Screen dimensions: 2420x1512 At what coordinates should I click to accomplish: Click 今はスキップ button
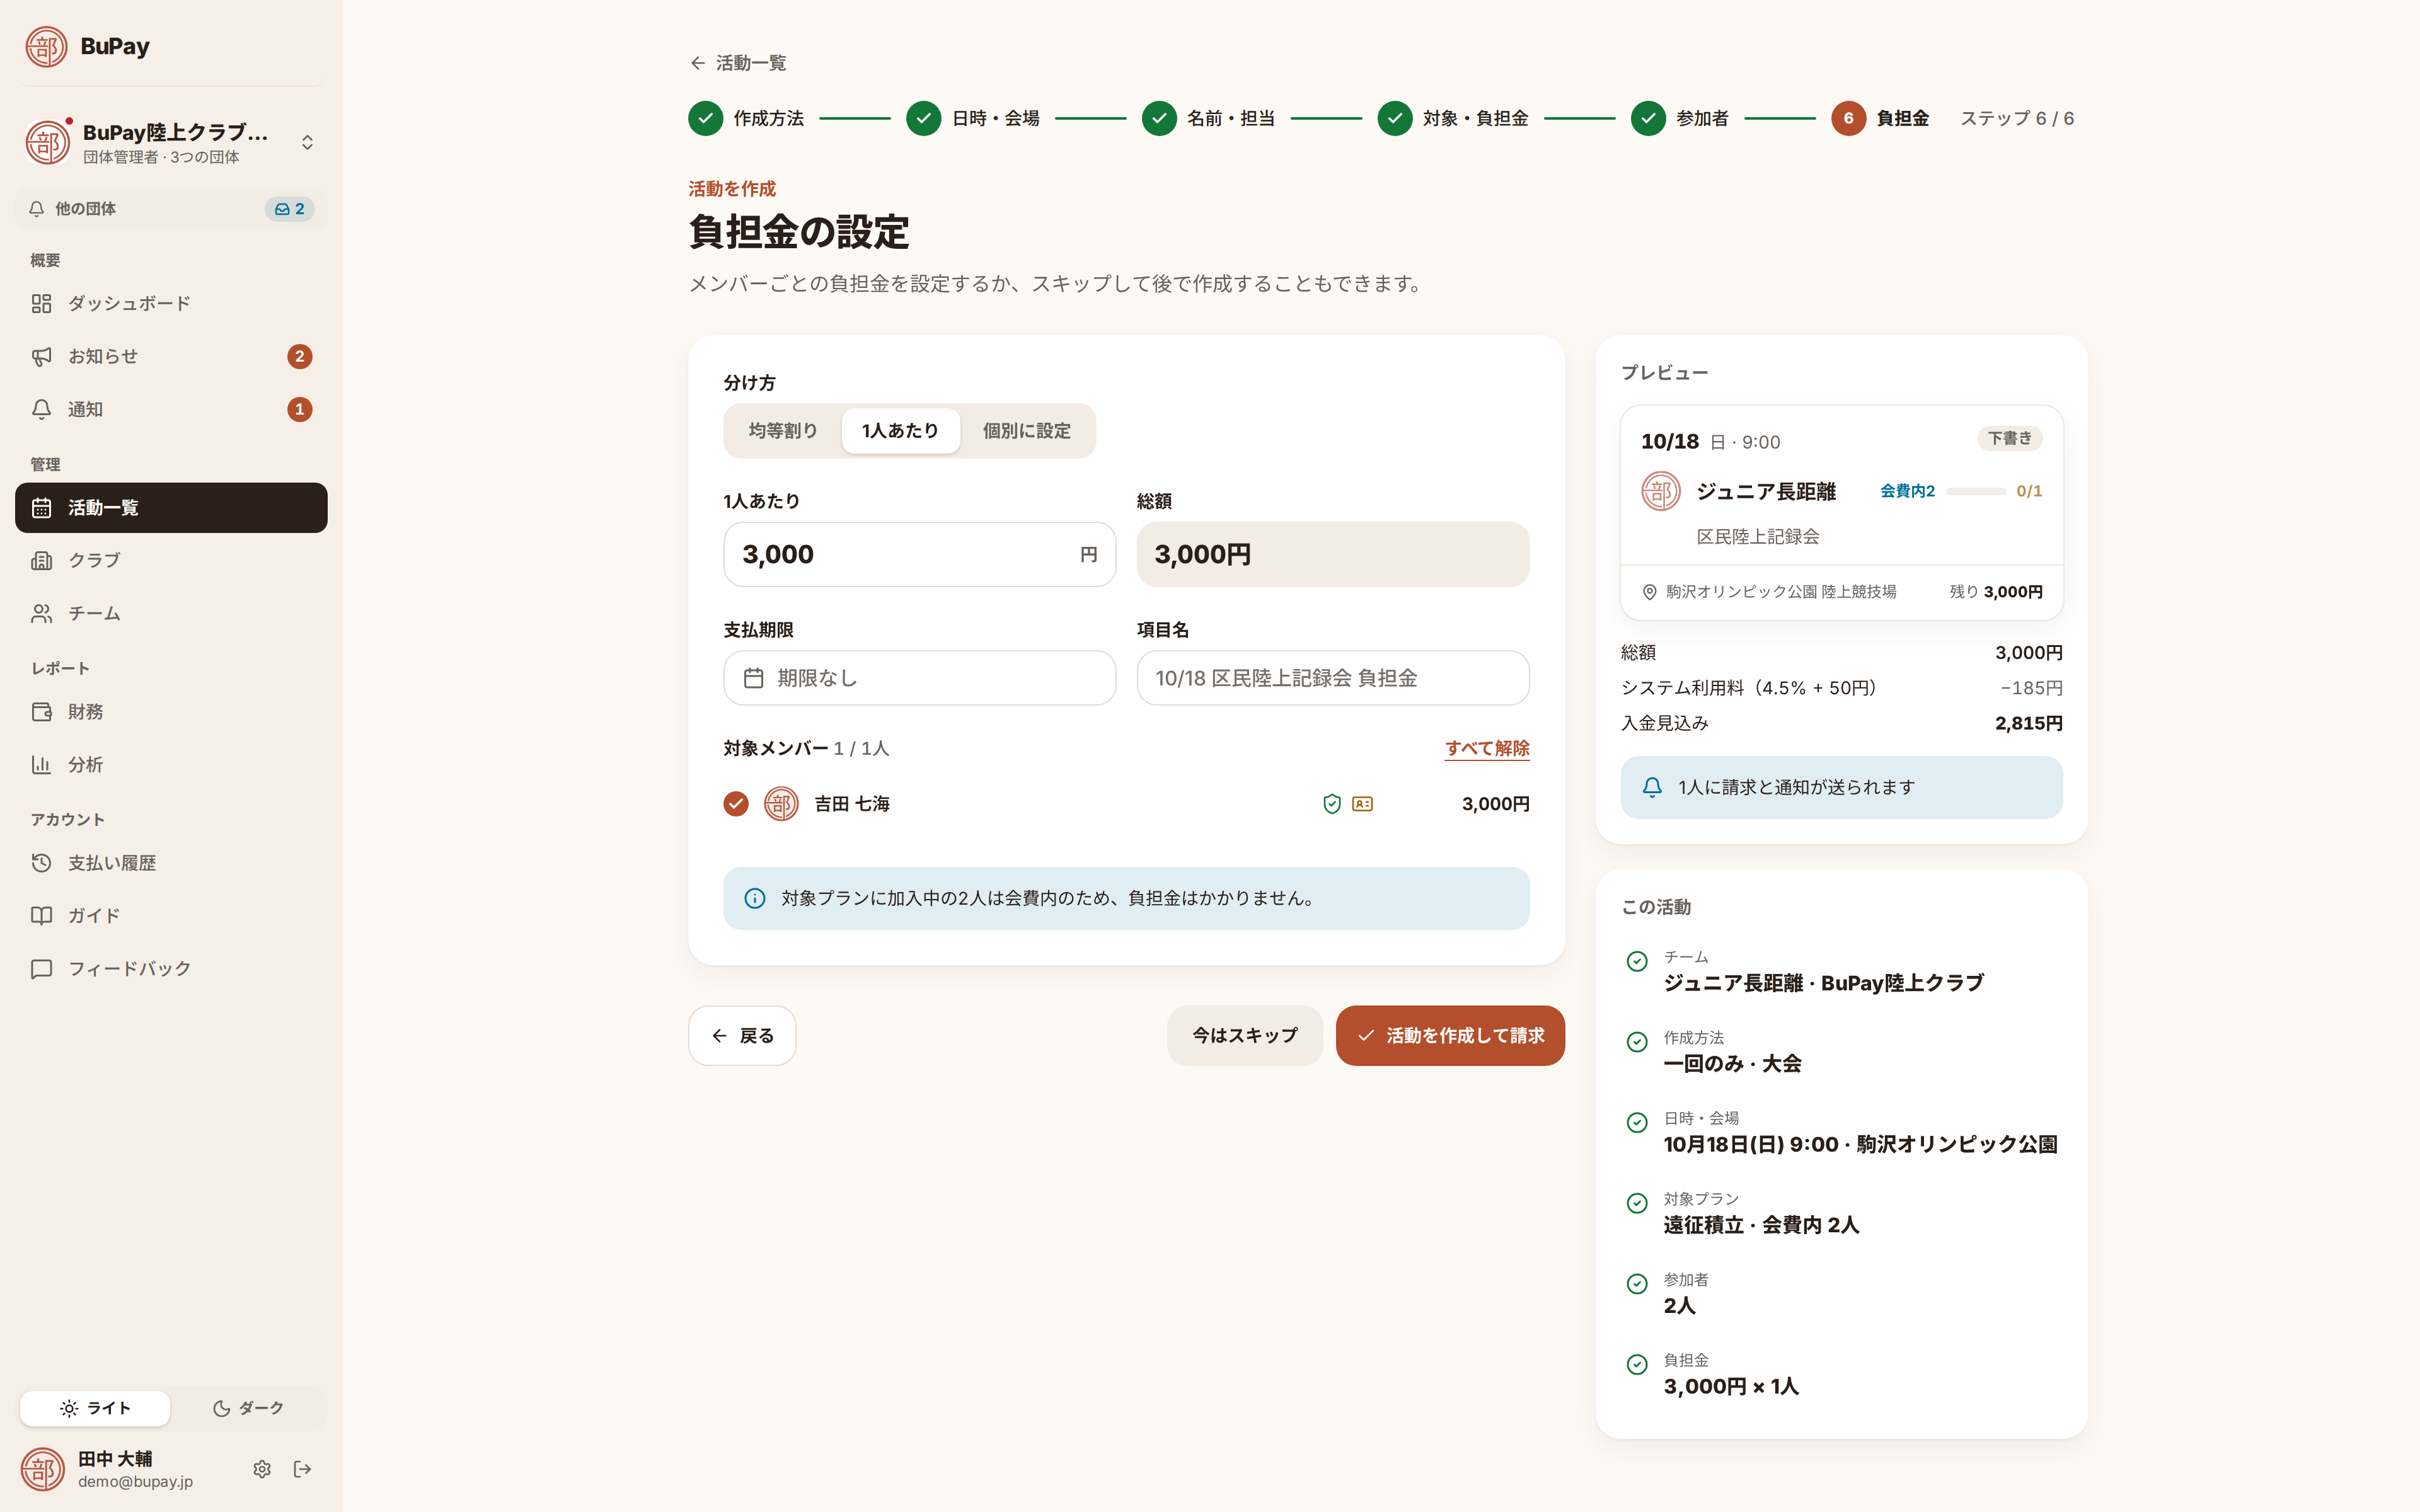tap(1244, 1036)
